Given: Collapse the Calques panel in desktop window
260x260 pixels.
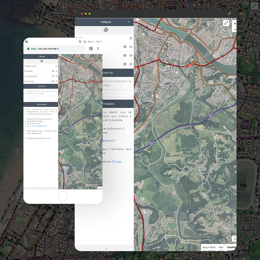Looking at the screenshot, I should coord(129,22).
